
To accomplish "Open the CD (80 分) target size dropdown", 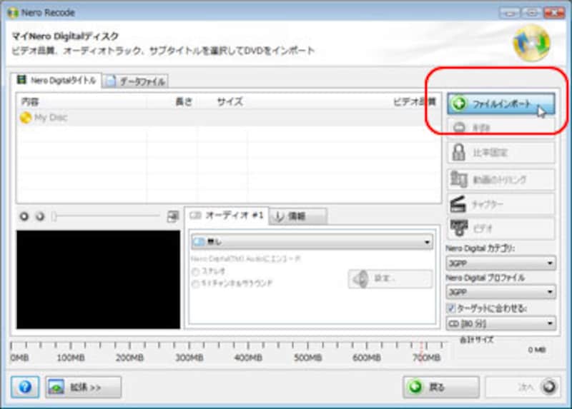I will [x=501, y=323].
